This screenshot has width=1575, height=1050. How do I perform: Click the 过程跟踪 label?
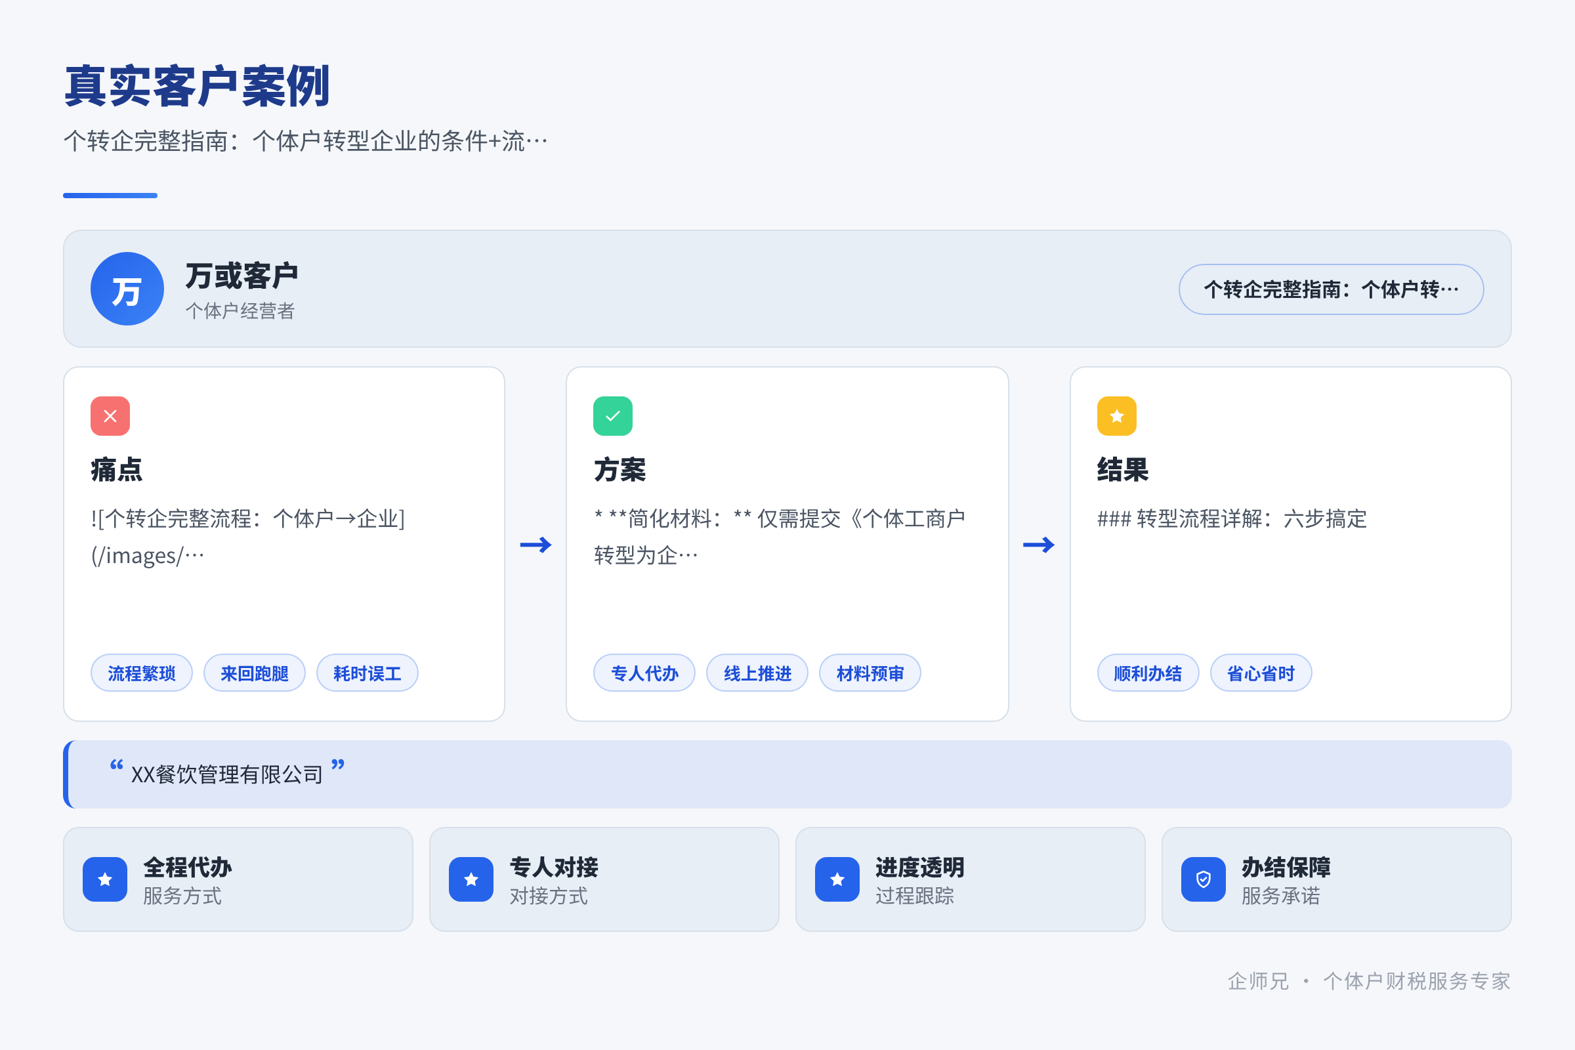coord(915,896)
